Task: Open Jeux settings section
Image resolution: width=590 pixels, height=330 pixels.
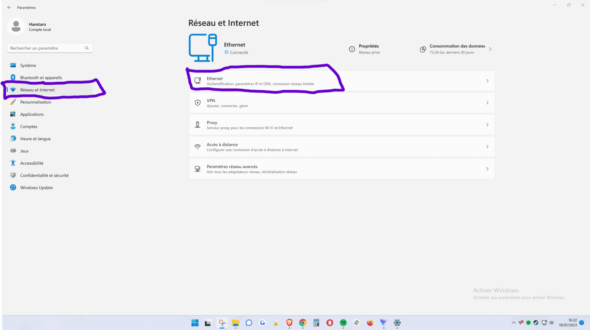Action: pyautogui.click(x=23, y=151)
